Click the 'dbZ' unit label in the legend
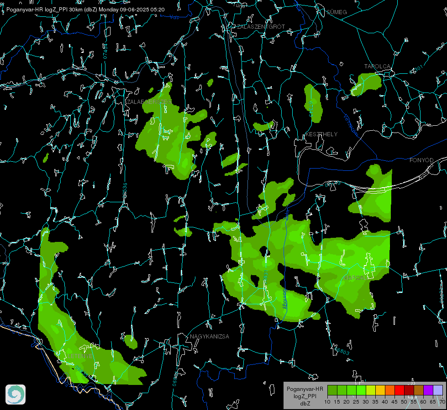447x410 pixels. tap(305, 404)
